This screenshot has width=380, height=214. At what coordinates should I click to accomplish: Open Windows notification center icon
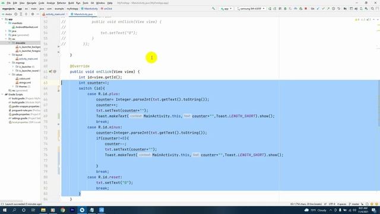[x=373, y=210]
